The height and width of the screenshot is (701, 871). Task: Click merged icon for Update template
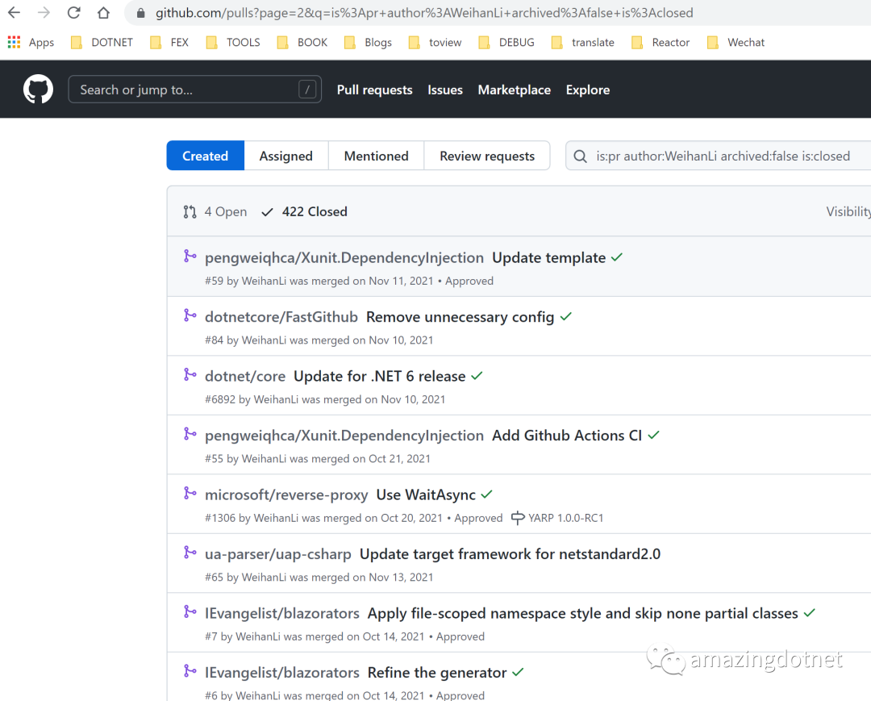pyautogui.click(x=190, y=256)
